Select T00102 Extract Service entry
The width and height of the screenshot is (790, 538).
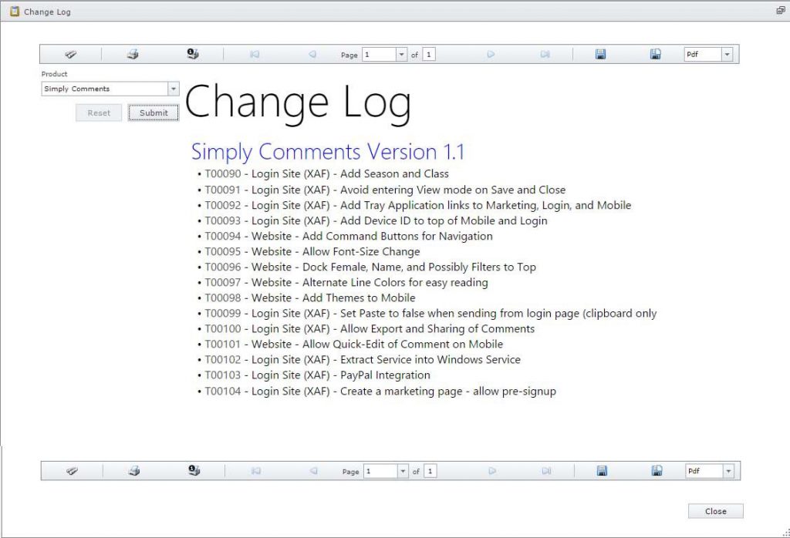pyautogui.click(x=363, y=359)
